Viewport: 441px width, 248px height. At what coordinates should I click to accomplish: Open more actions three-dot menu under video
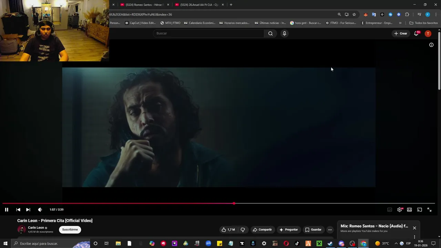(x=330, y=230)
